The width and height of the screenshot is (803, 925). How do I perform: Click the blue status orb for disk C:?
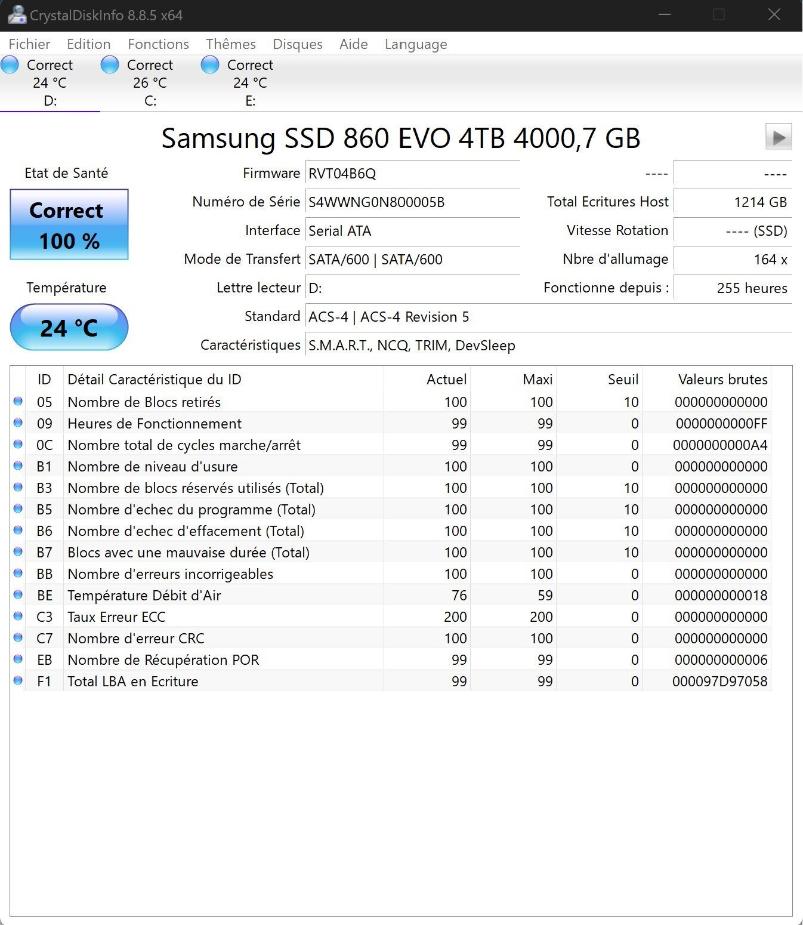[x=110, y=64]
